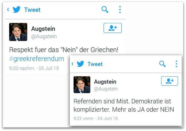Open search in the greekreferendum tweet header
The height and width of the screenshot is (131, 186).
[105, 10]
